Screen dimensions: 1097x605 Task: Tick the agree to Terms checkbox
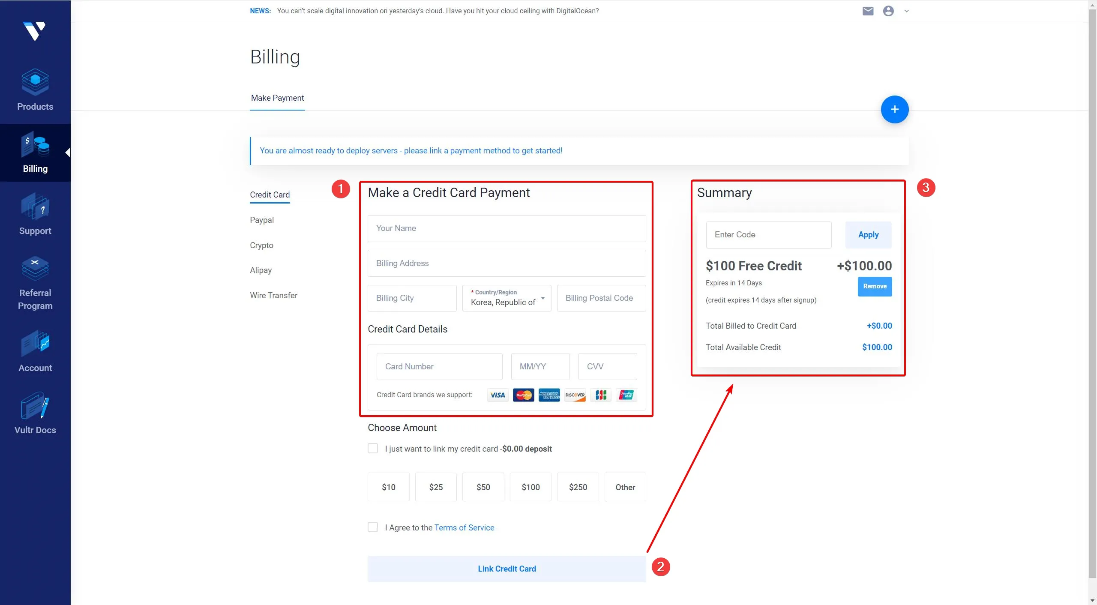click(x=373, y=527)
